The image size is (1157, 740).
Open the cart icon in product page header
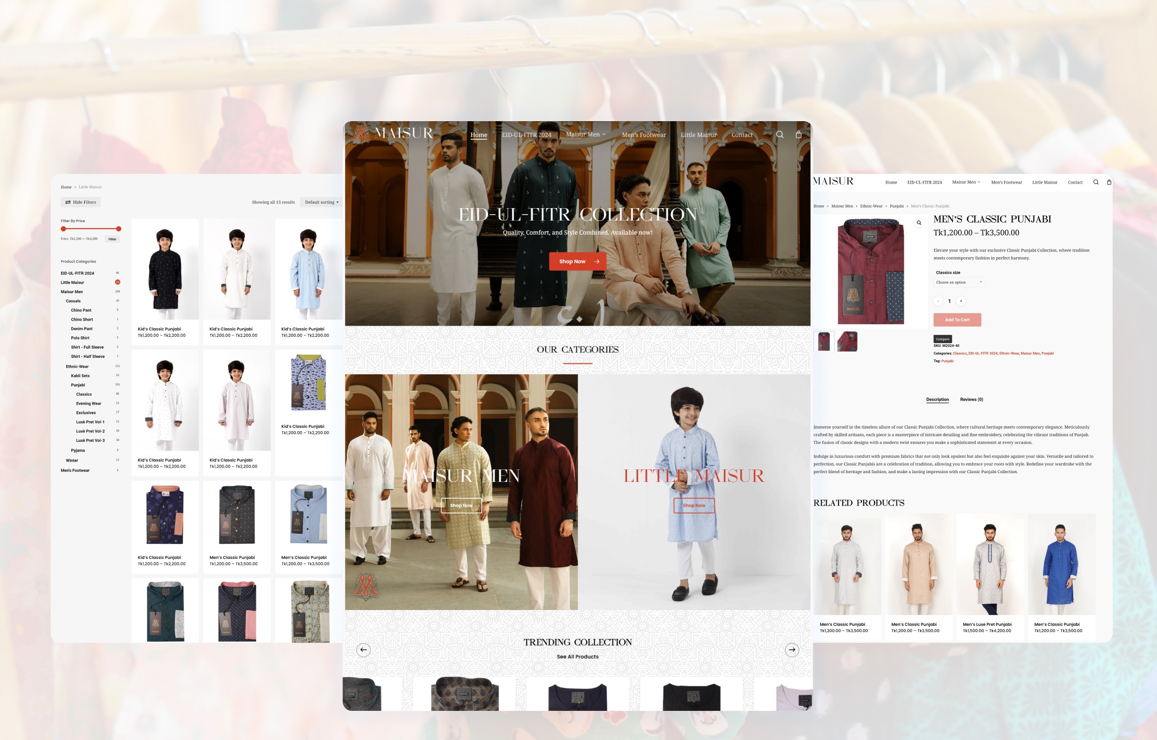pyautogui.click(x=1109, y=182)
